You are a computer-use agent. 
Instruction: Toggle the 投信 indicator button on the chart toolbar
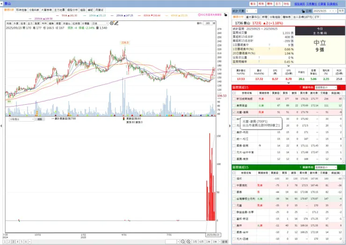[x=23, y=23]
